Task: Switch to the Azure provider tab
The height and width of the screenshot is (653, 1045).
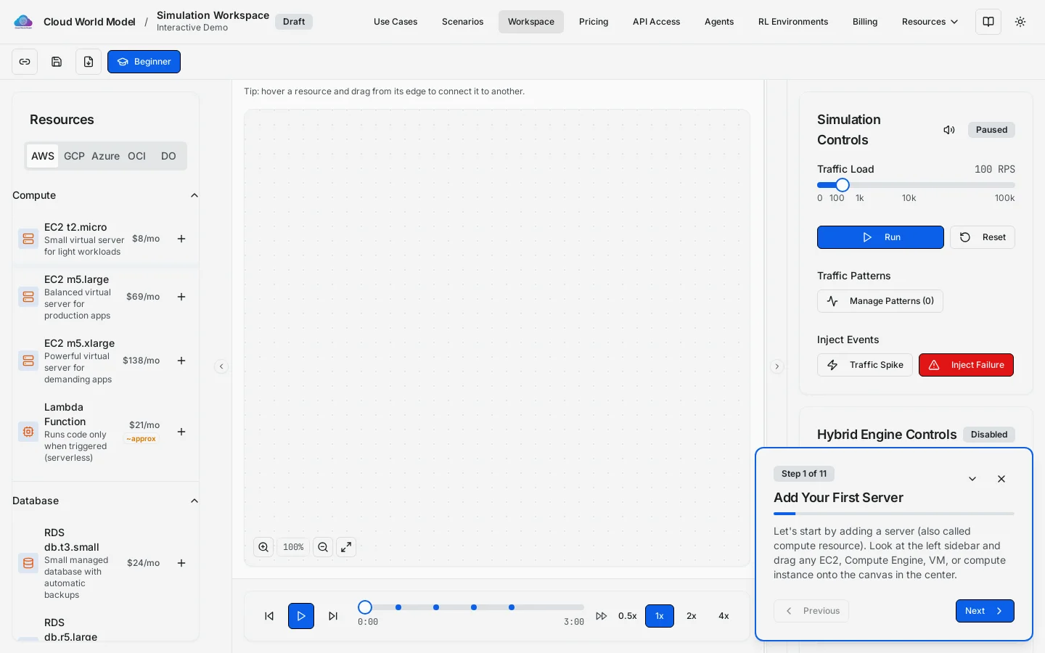Action: (x=105, y=156)
